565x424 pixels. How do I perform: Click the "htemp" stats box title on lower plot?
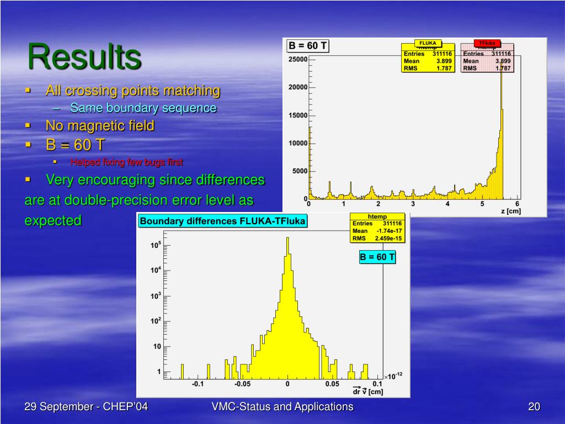tap(377, 216)
